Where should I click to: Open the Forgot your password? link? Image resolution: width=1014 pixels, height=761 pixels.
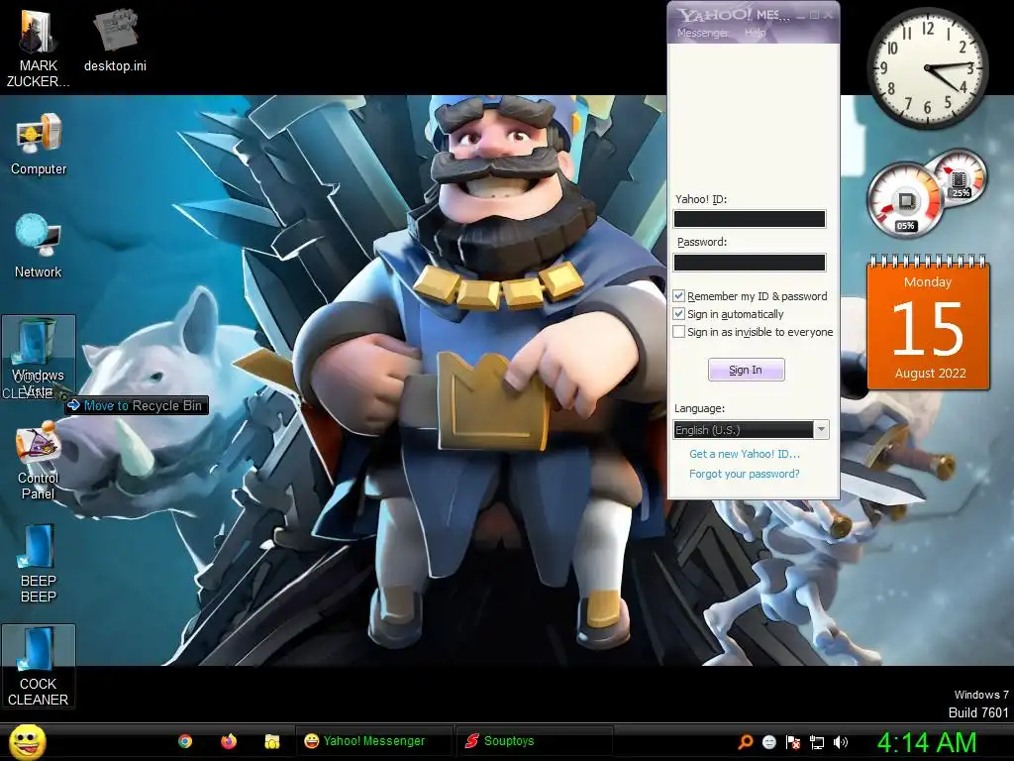745,474
